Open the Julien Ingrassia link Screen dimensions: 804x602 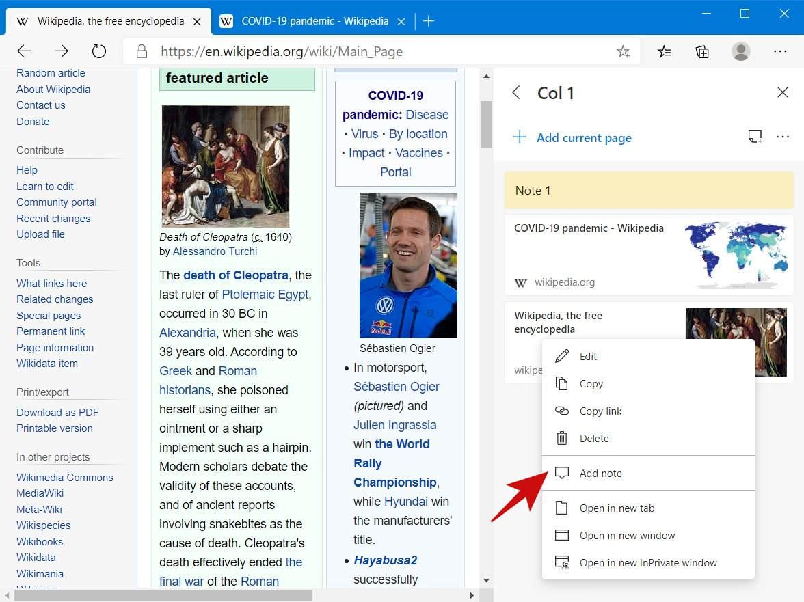tap(395, 425)
